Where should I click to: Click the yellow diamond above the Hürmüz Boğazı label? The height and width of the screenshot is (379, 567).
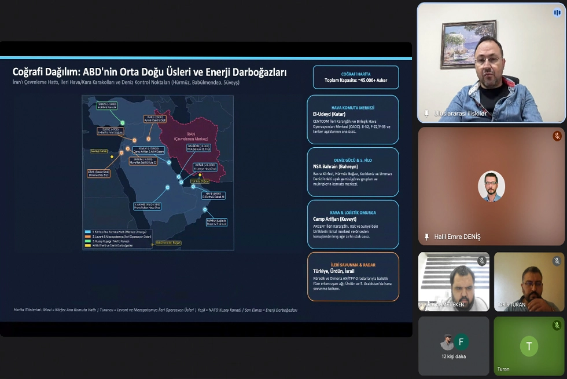(x=200, y=175)
